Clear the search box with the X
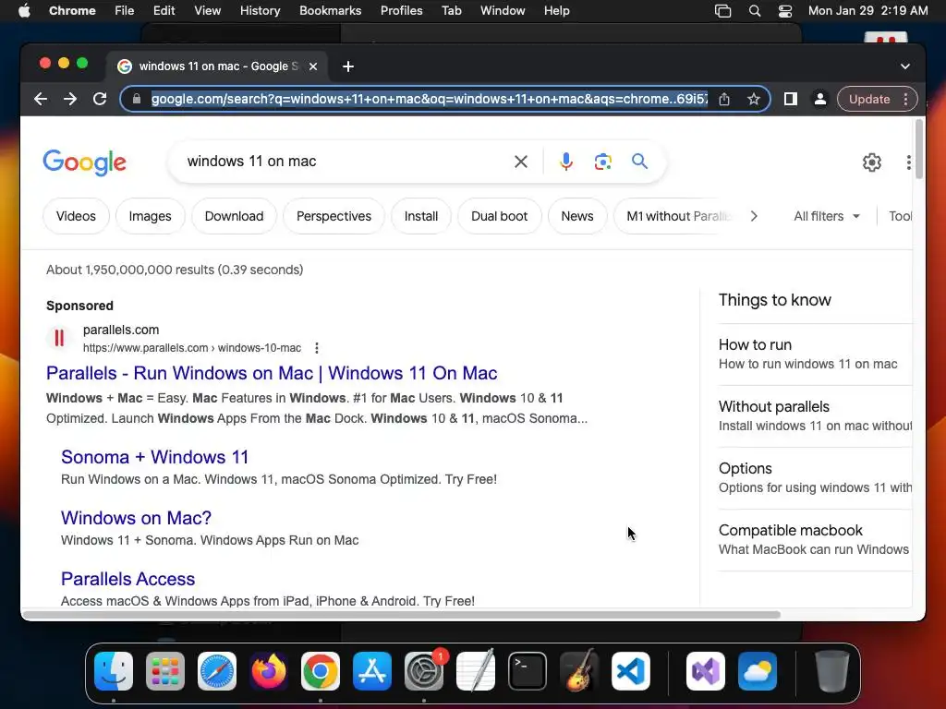The image size is (946, 709). pos(521,162)
